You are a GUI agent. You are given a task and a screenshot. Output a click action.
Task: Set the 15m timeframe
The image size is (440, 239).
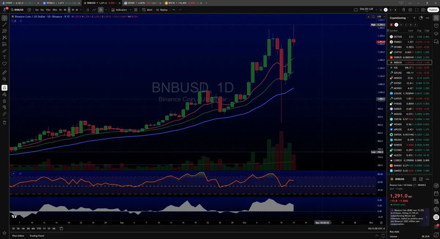[48, 10]
